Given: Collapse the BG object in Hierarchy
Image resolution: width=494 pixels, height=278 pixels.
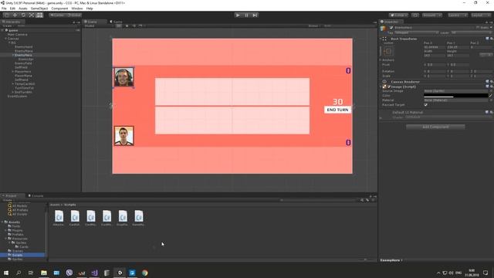Looking at the screenshot, I should 9,42.
